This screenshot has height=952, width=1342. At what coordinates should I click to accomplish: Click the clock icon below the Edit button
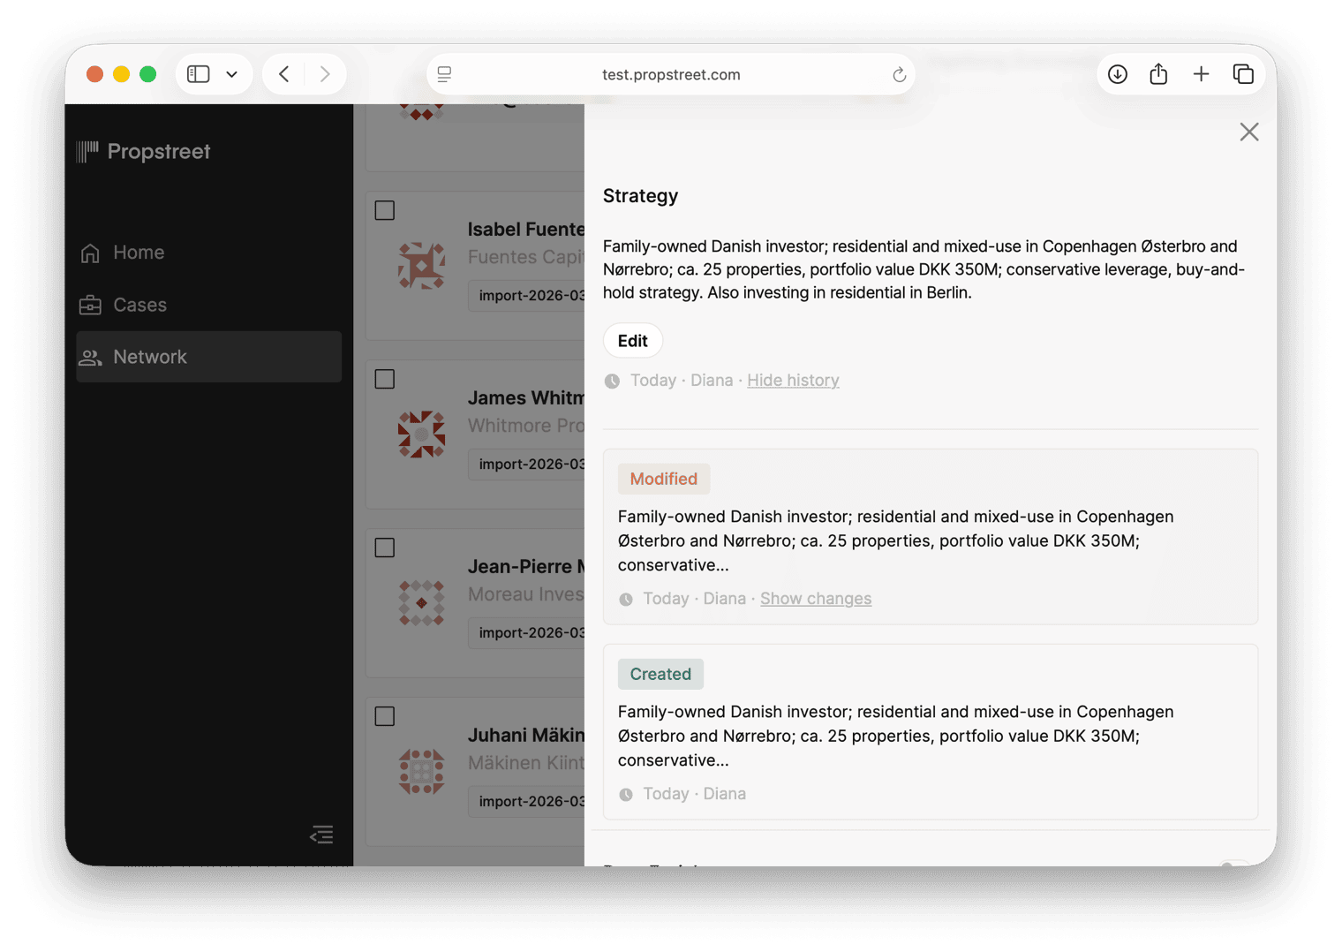(x=612, y=382)
